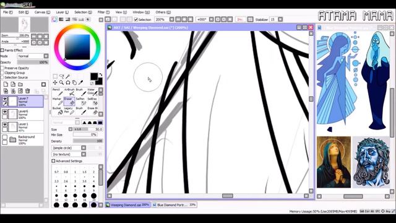Select the Magic Wand tool

coord(67,76)
